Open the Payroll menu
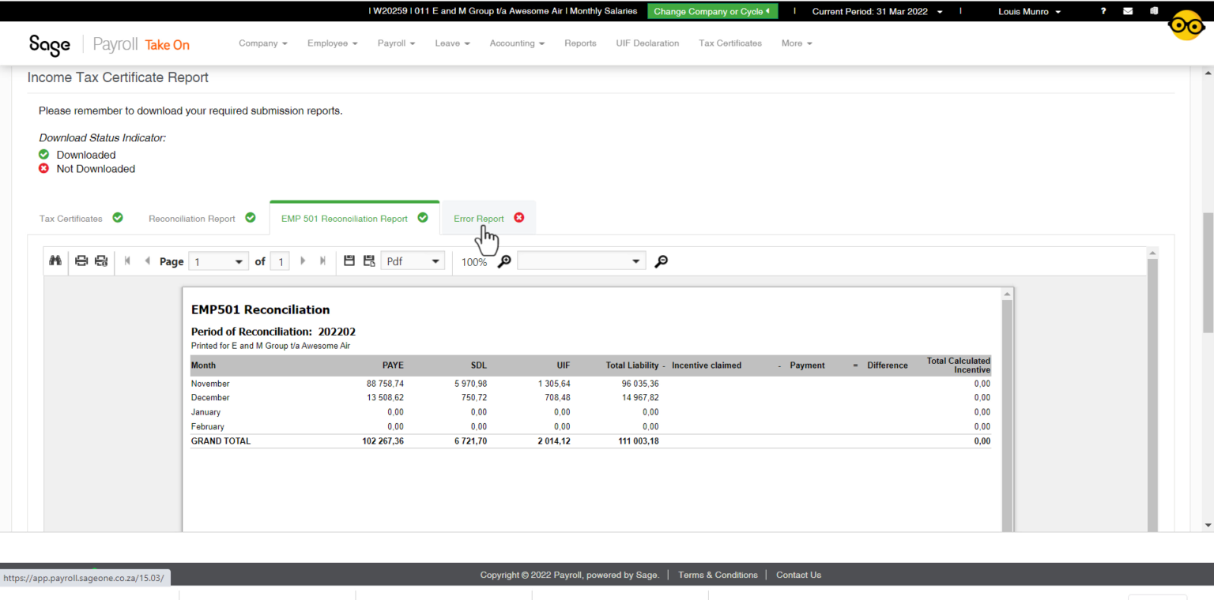1214x600 pixels. click(396, 43)
